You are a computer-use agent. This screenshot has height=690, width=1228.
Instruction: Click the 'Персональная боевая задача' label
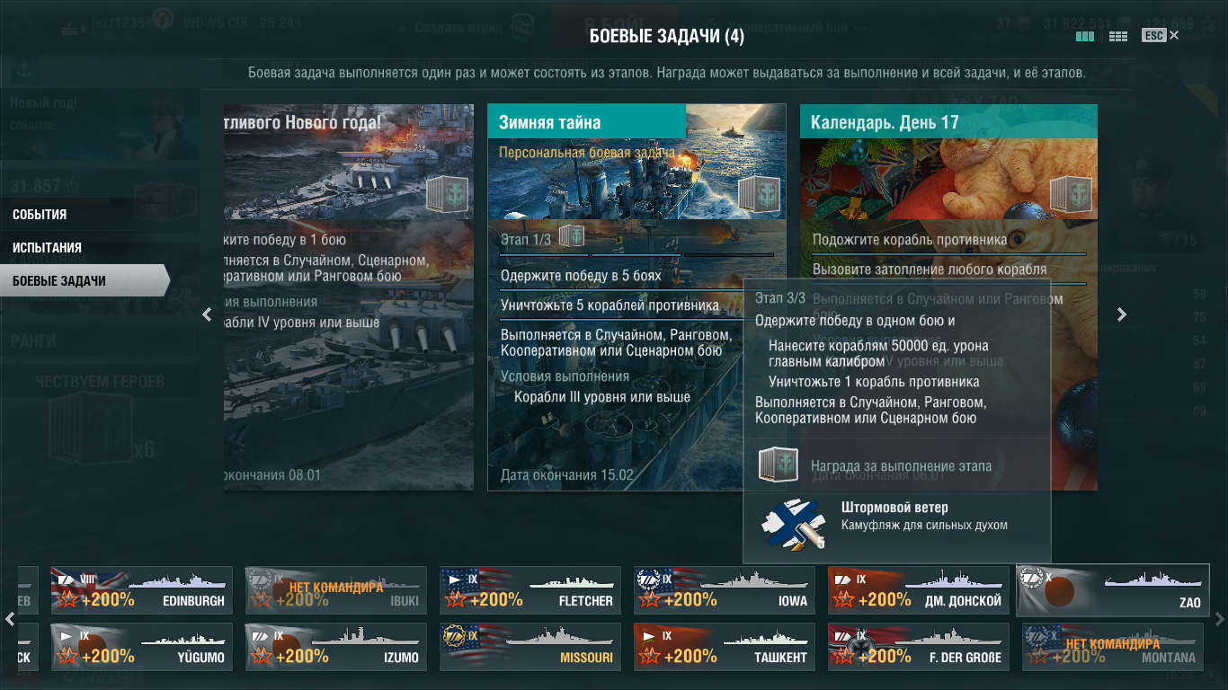[586, 153]
